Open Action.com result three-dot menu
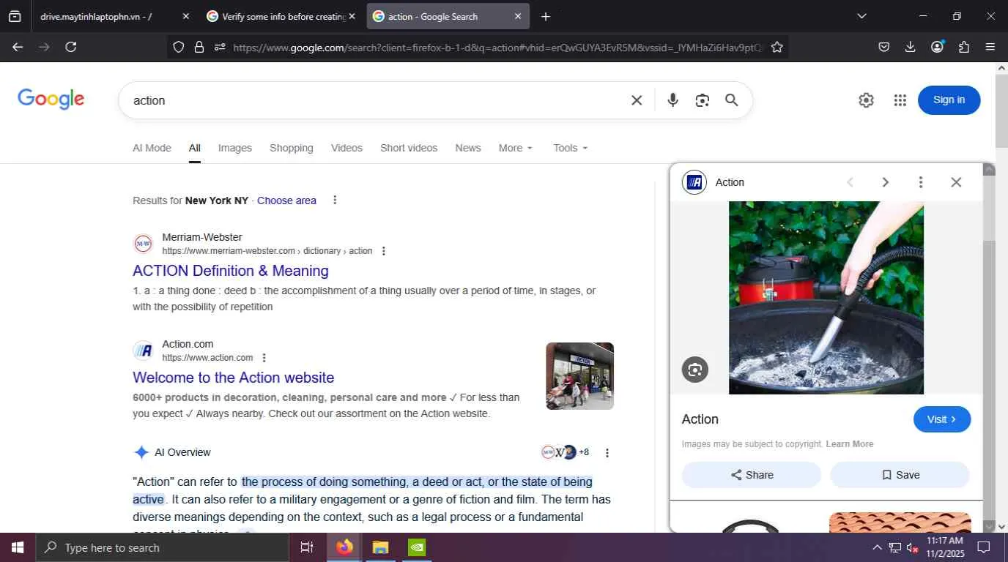 [x=264, y=358]
